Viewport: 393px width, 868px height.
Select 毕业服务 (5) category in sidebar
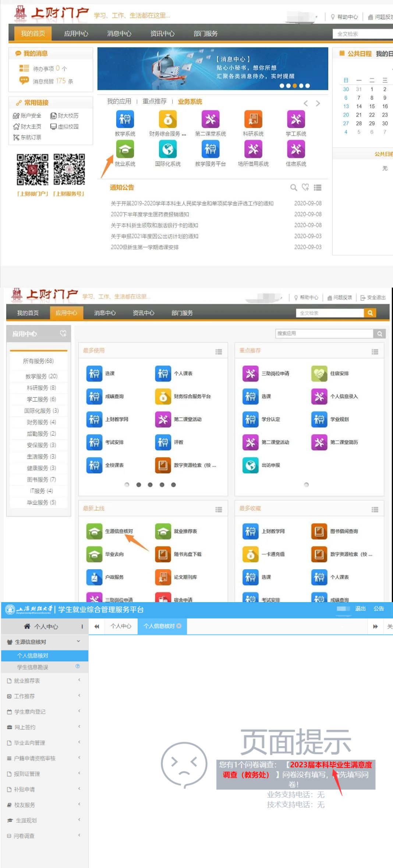tap(41, 502)
